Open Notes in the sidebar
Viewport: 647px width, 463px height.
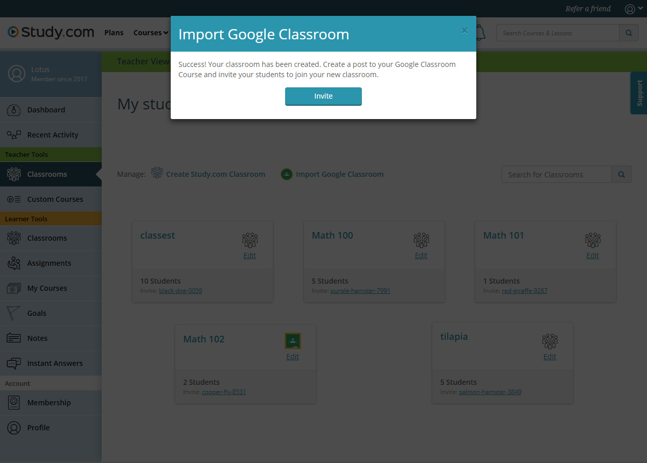[x=51, y=338]
